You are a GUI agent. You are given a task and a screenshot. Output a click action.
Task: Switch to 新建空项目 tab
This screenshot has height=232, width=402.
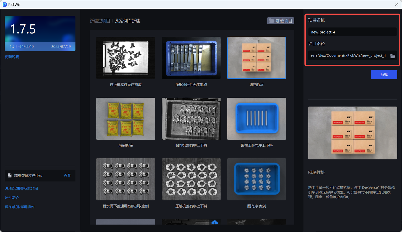tap(100, 21)
